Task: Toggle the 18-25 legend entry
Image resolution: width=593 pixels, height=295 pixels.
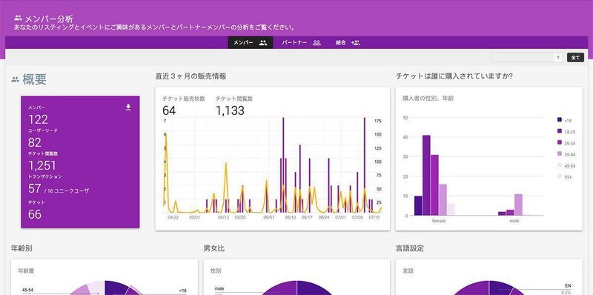Action: point(566,131)
